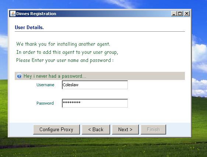This screenshot has width=207, height=157.
Task: Close the Dimes Registration dialog
Action: click(x=187, y=14)
